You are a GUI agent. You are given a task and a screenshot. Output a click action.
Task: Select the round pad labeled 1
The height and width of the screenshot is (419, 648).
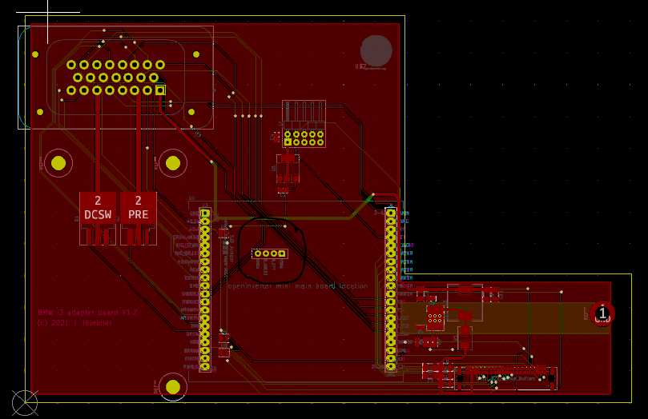coord(602,313)
